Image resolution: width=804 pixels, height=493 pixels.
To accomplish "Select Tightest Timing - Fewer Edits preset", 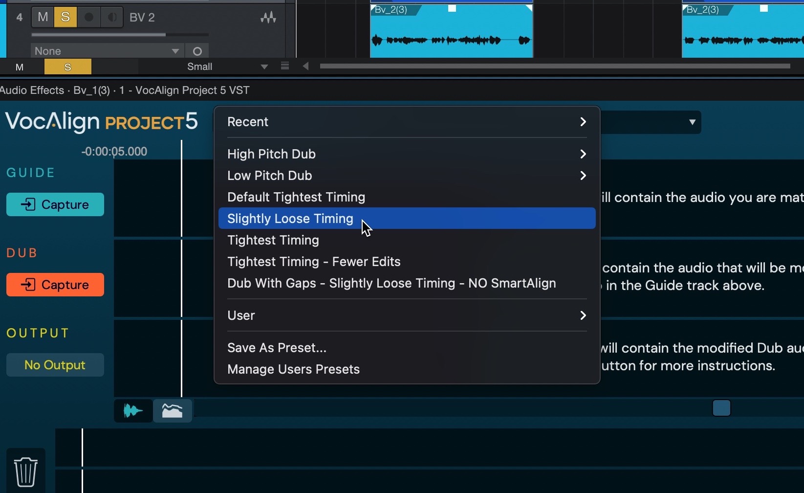I will [x=314, y=262].
